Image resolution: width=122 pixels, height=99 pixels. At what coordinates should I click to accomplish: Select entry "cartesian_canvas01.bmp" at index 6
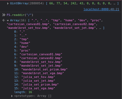point(38,54)
